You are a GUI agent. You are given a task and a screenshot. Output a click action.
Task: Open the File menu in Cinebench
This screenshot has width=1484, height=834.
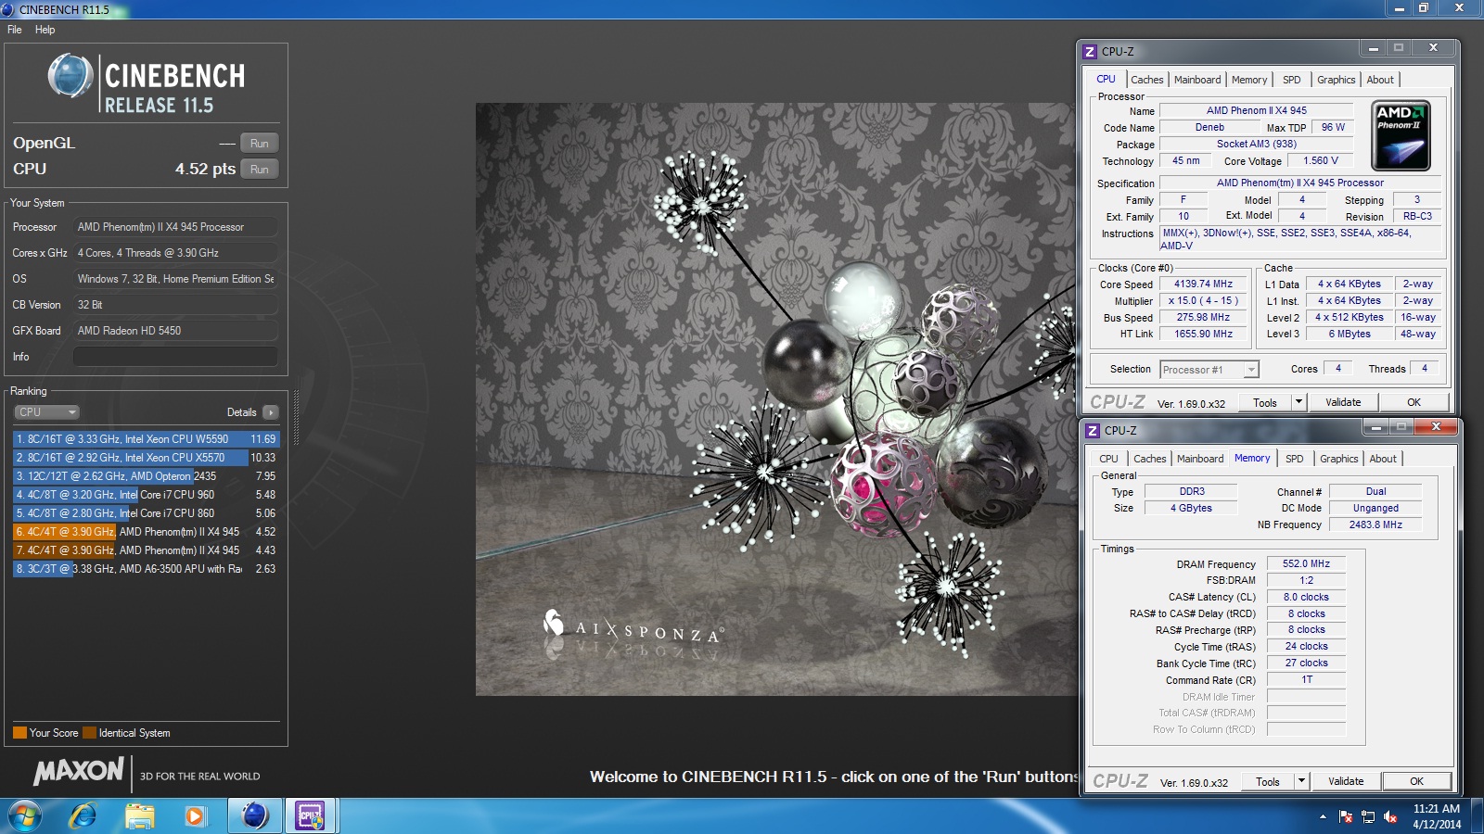[x=15, y=30]
